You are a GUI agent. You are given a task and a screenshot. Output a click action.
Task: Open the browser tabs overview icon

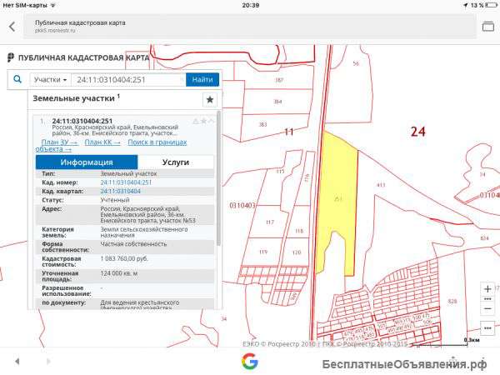click(x=488, y=26)
